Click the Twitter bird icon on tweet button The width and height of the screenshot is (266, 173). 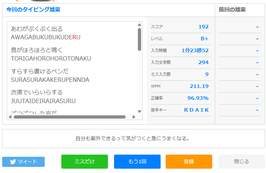(x=13, y=162)
